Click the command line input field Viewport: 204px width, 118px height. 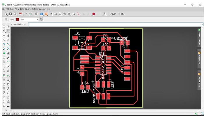[x=116, y=24]
